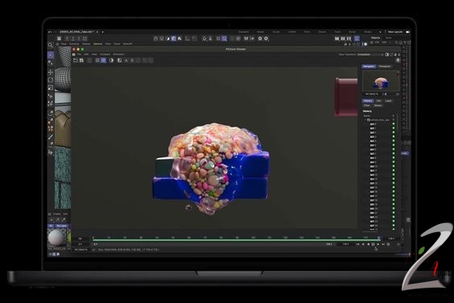Select the Scale tool in left toolbar

(x=51, y=88)
